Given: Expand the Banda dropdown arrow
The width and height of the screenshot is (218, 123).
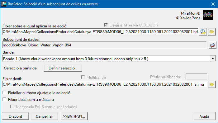Looking at the screenshot, I should [x=213, y=59].
